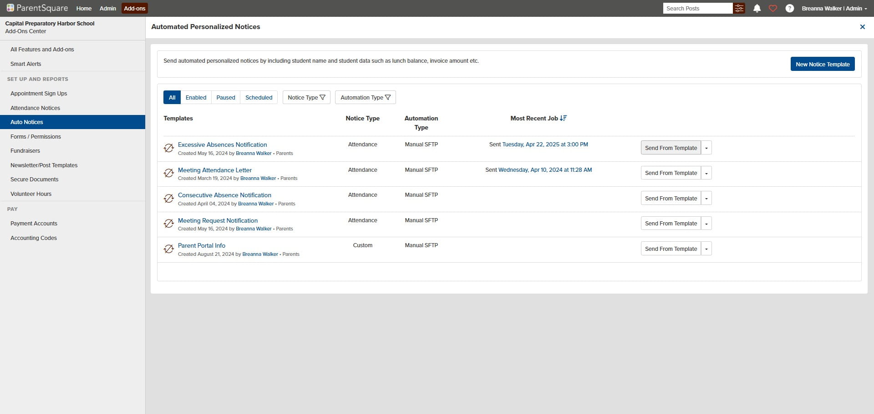Open the Parent Portal Info template link
The image size is (874, 414).
click(x=202, y=245)
